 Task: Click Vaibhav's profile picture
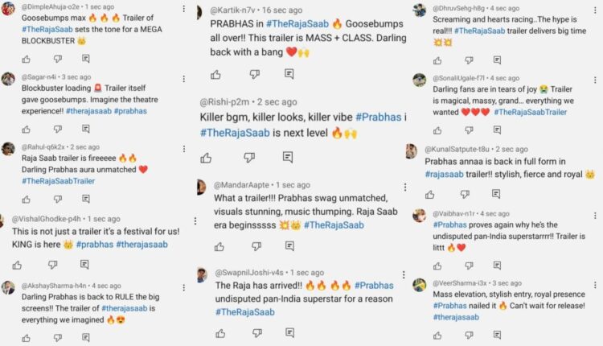click(420, 216)
